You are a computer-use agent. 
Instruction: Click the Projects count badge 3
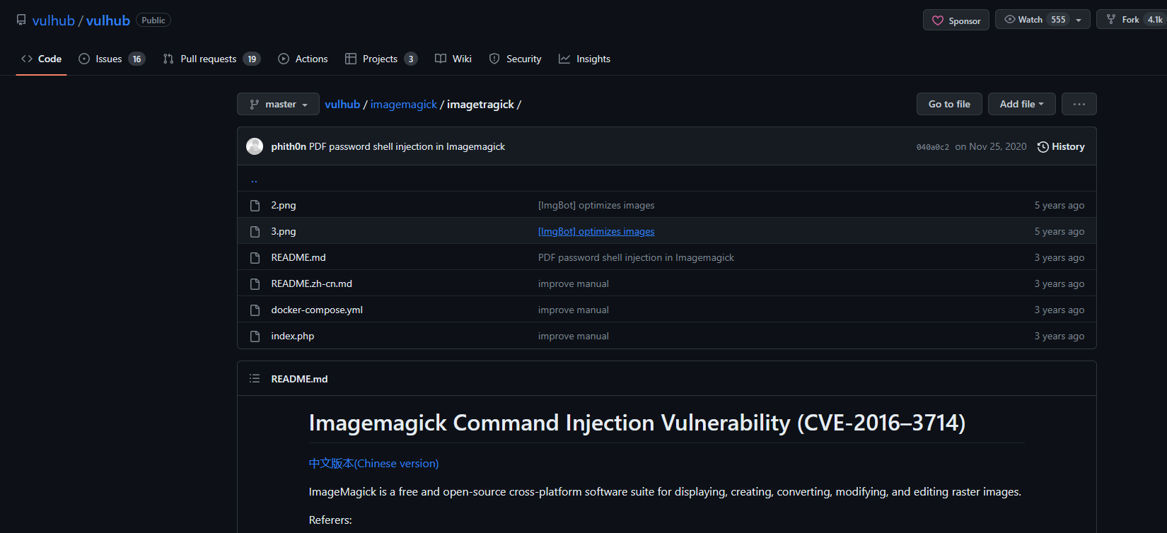(x=411, y=59)
